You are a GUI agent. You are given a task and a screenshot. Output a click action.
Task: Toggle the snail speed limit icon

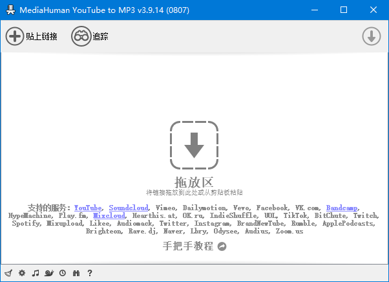49,273
